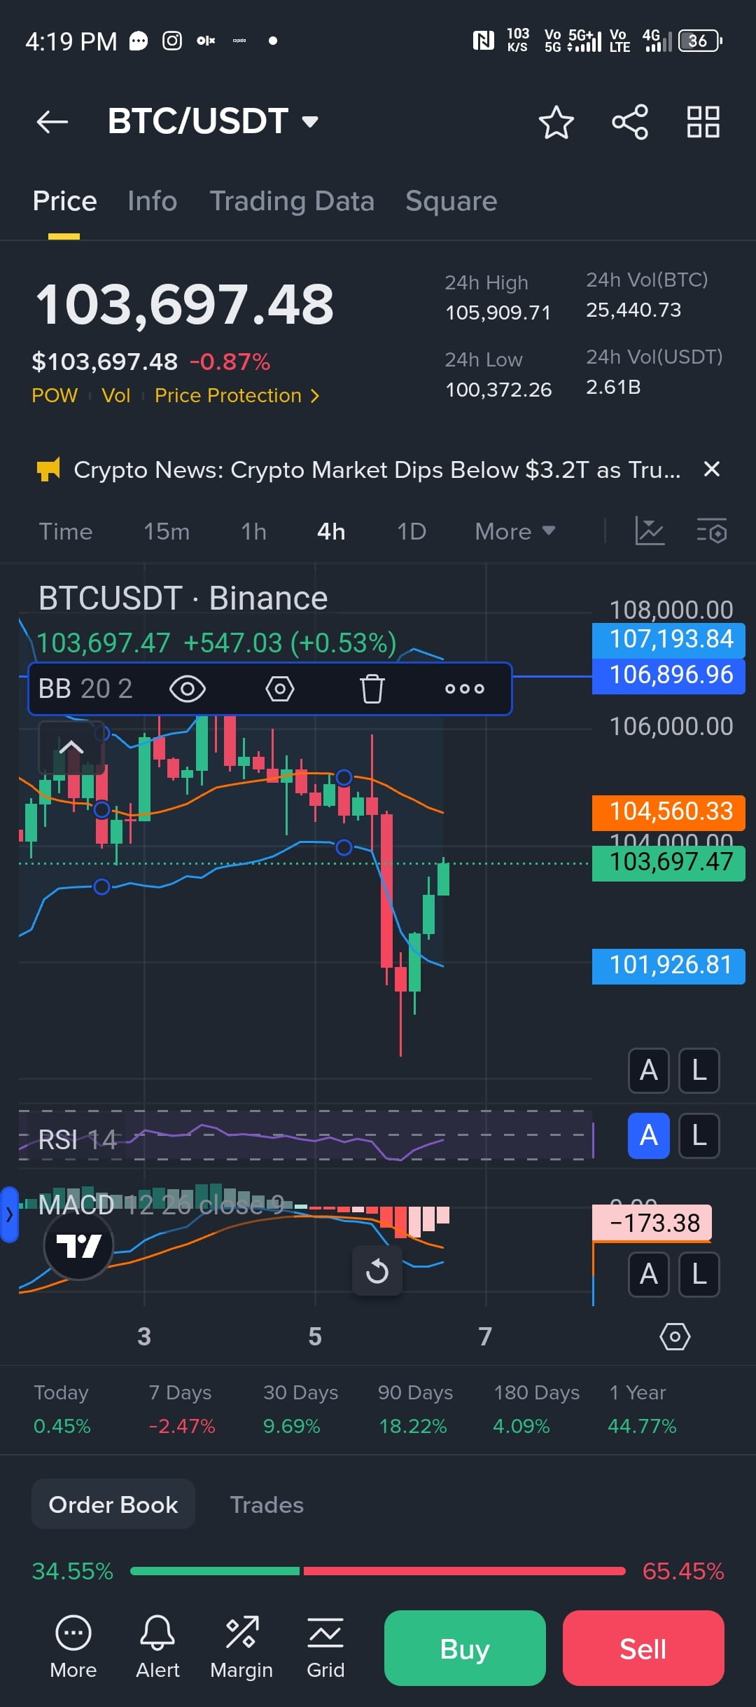Select the Order Book tab
The image size is (756, 1707).
pyautogui.click(x=113, y=1504)
